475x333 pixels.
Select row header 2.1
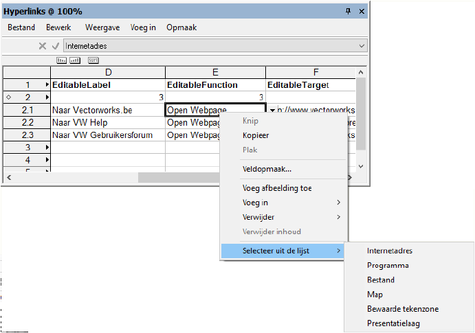[27, 110]
